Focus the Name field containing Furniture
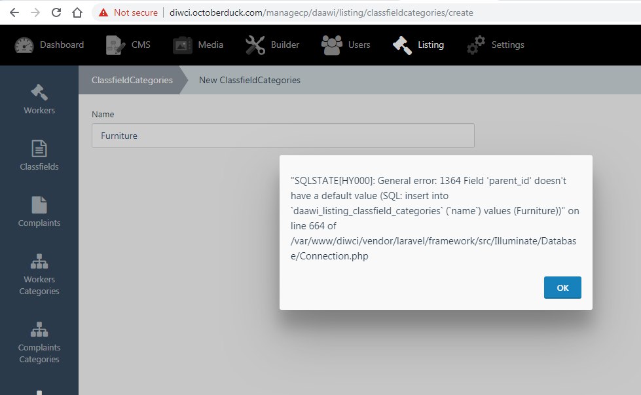The image size is (641, 395). (283, 136)
